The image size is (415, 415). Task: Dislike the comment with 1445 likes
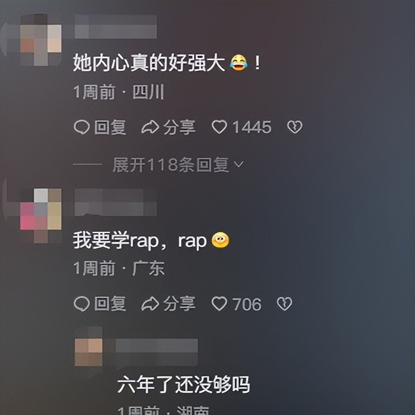[x=294, y=127]
